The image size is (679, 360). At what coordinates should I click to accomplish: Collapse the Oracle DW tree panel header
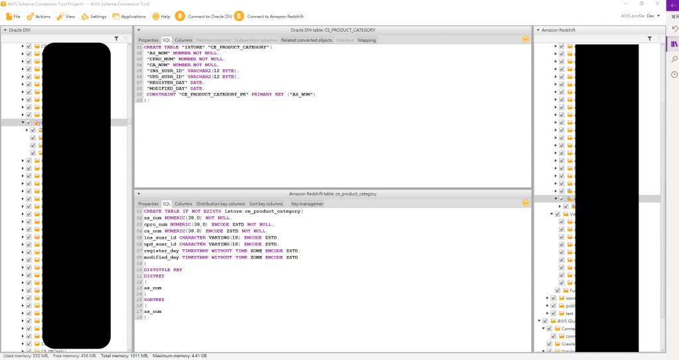pos(5,30)
